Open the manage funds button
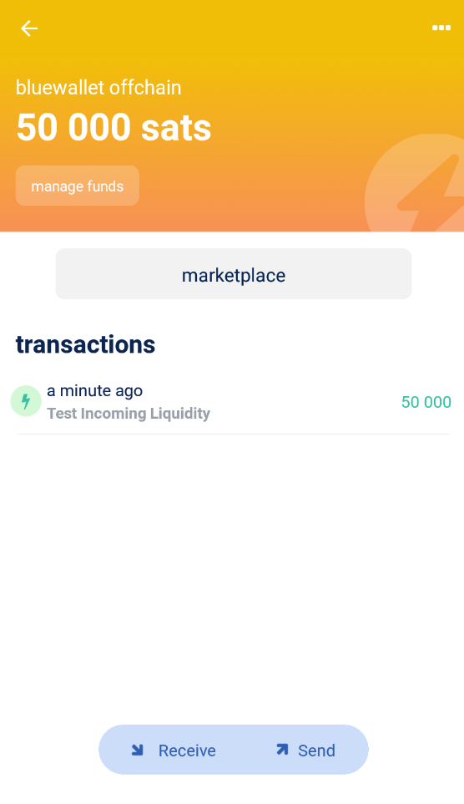 click(x=78, y=186)
